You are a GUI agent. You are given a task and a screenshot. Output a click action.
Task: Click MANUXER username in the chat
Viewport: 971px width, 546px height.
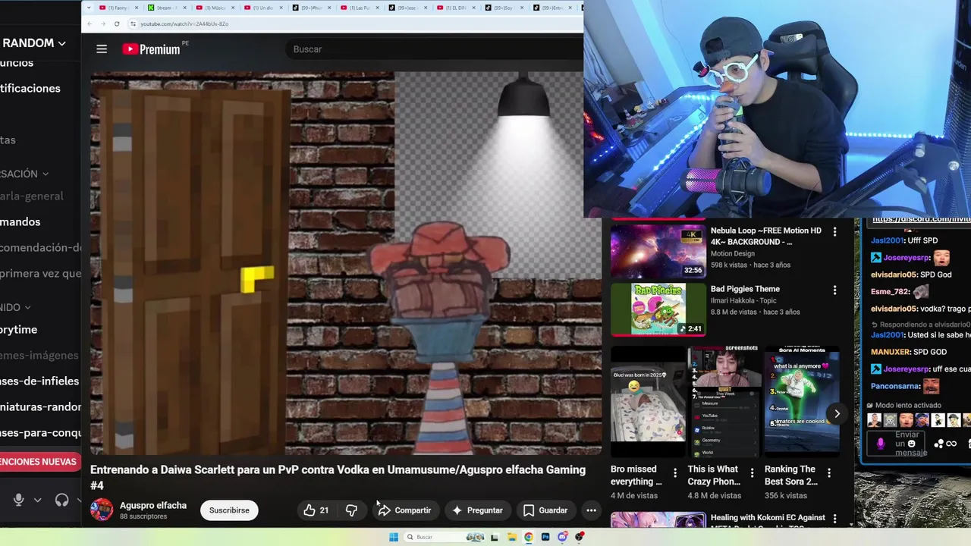coord(891,352)
